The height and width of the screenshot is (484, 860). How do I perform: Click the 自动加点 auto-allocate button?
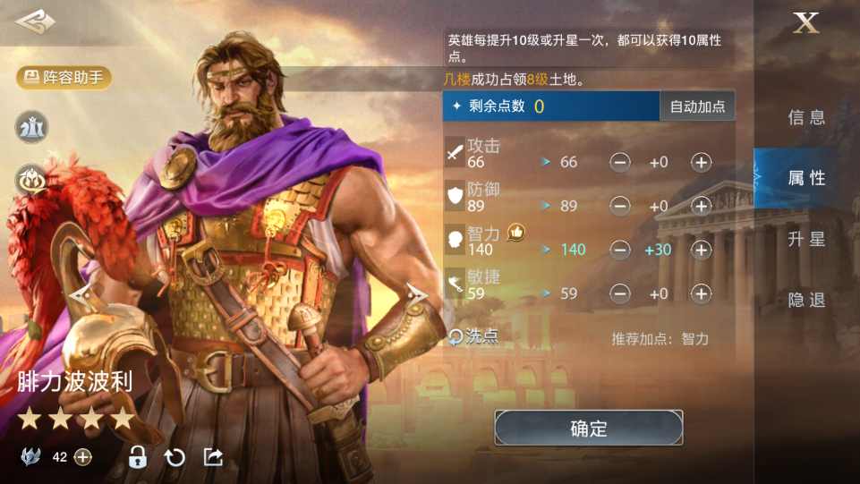click(697, 106)
